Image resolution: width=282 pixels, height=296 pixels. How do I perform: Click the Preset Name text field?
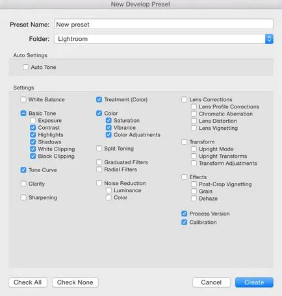164,24
